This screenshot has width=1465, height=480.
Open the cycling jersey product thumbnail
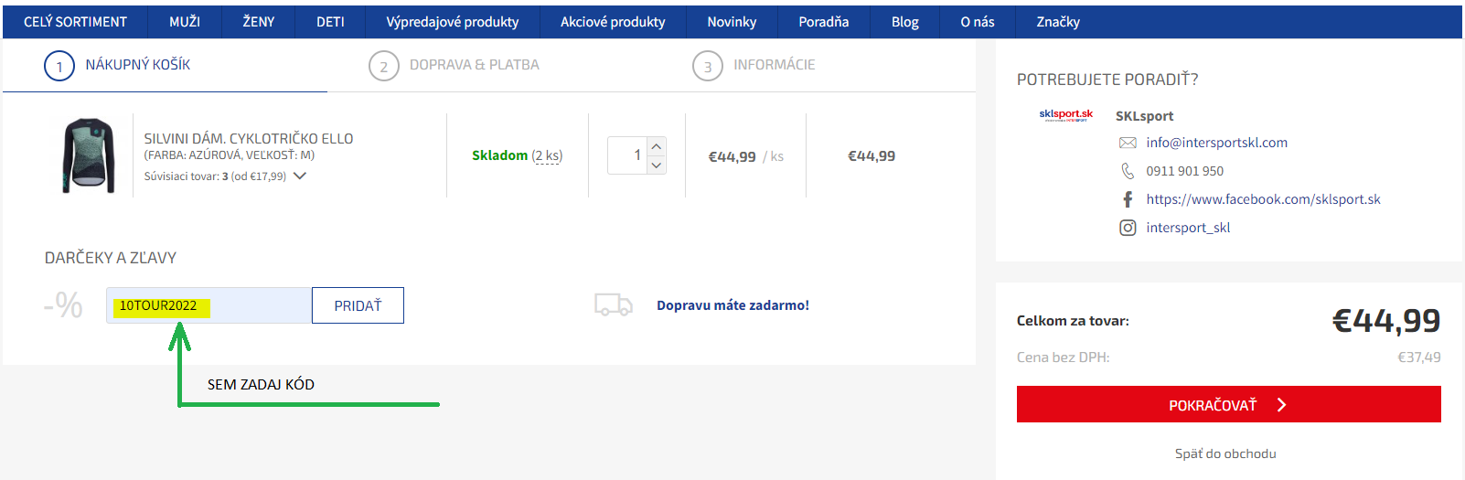click(89, 155)
